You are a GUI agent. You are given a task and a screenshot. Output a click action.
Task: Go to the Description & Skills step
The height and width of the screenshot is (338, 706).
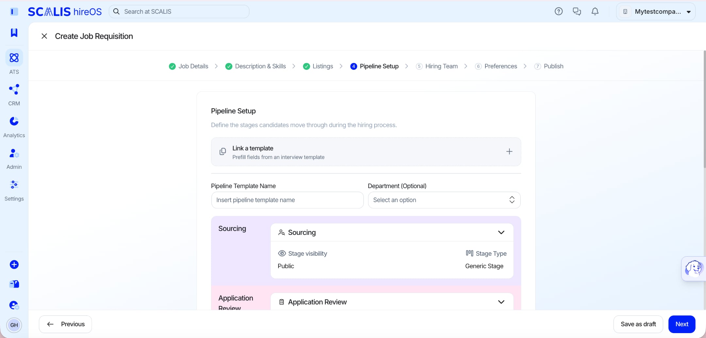[256, 66]
